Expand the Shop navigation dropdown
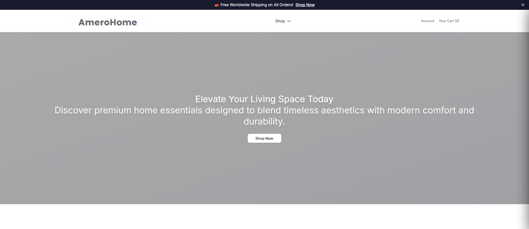 283,21
